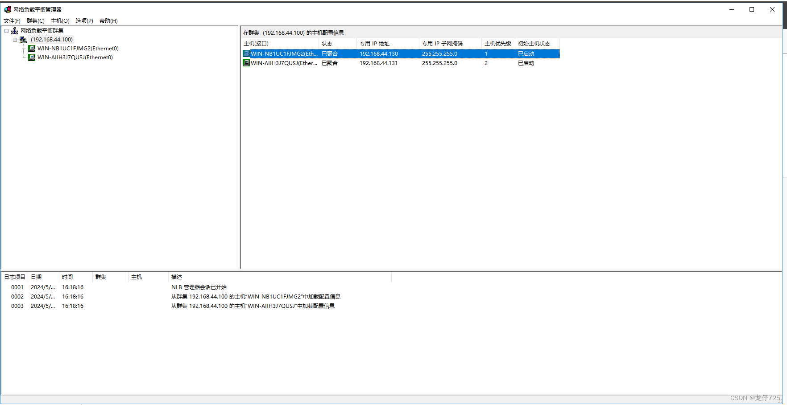The height and width of the screenshot is (405, 787).
Task: Click 255.255.255.0 in the 192.168.44.131 row
Action: point(439,63)
